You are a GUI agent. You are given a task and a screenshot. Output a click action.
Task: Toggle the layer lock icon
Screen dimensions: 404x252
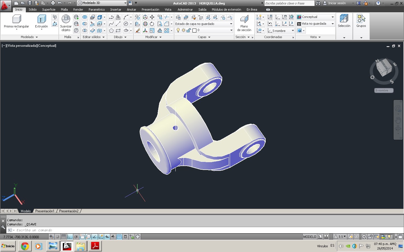pyautogui.click(x=189, y=30)
